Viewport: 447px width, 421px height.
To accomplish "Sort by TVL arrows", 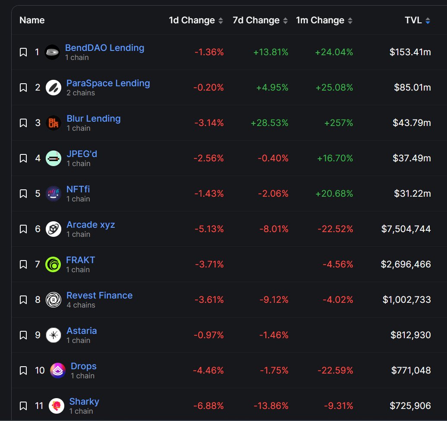I will click(428, 21).
